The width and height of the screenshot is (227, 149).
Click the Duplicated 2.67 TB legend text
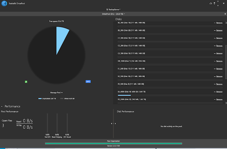(x=49, y=99)
